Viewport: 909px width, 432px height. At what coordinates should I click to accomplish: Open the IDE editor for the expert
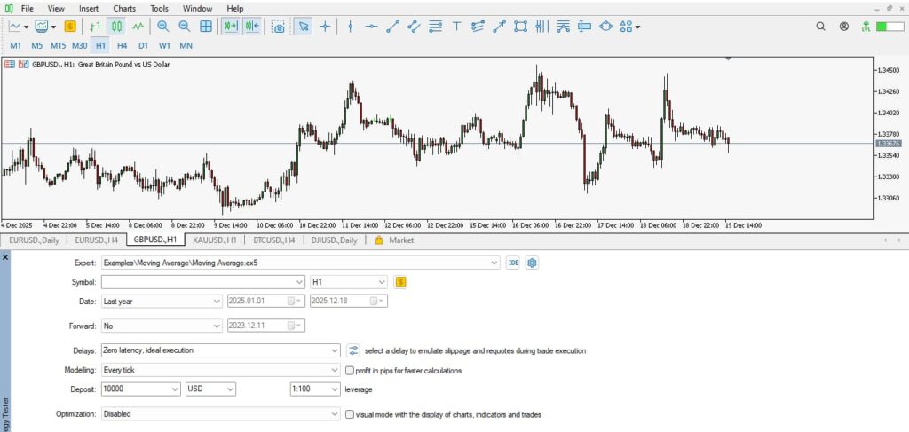pos(513,263)
